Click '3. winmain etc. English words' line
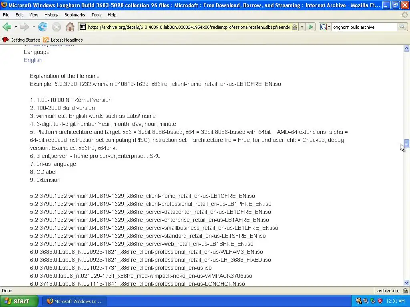The height and width of the screenshot is (307, 410). (x=93, y=116)
